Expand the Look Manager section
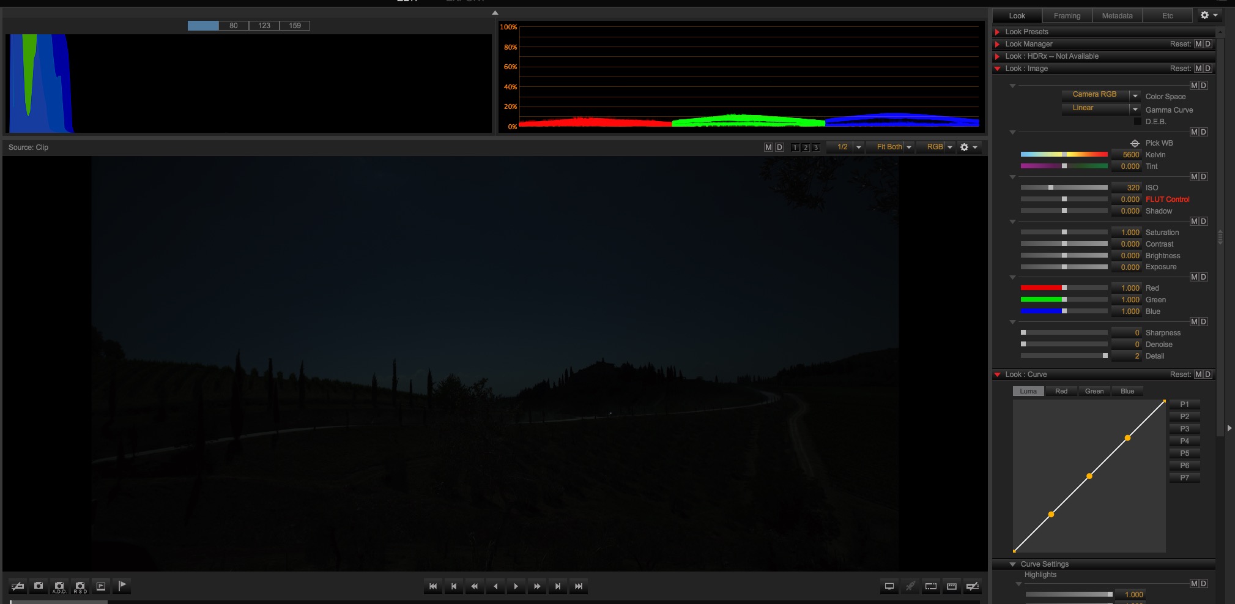 tap(998, 44)
